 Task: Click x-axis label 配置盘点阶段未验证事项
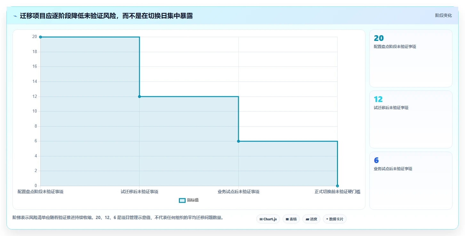click(40, 192)
